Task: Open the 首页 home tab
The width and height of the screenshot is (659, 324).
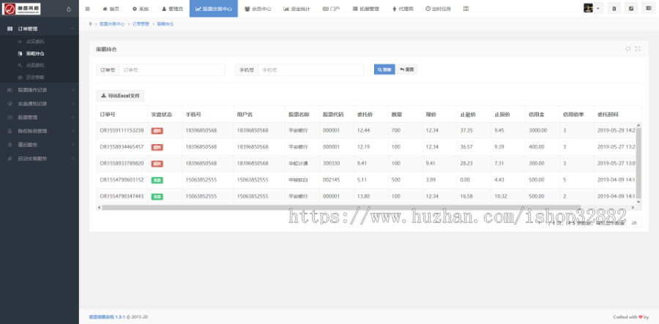Action: [111, 9]
